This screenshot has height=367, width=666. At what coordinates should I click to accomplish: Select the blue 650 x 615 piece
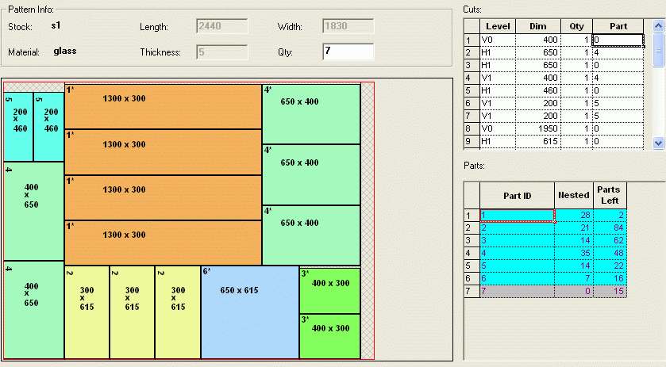(249, 312)
